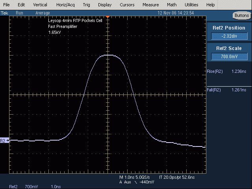Image resolution: width=252 pixels, height=189 pixels.
Task: Click the 1.65kV annotation text
Action: pyautogui.click(x=54, y=32)
